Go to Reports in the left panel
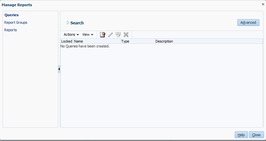Screen dimensions: 266x141 10,30
